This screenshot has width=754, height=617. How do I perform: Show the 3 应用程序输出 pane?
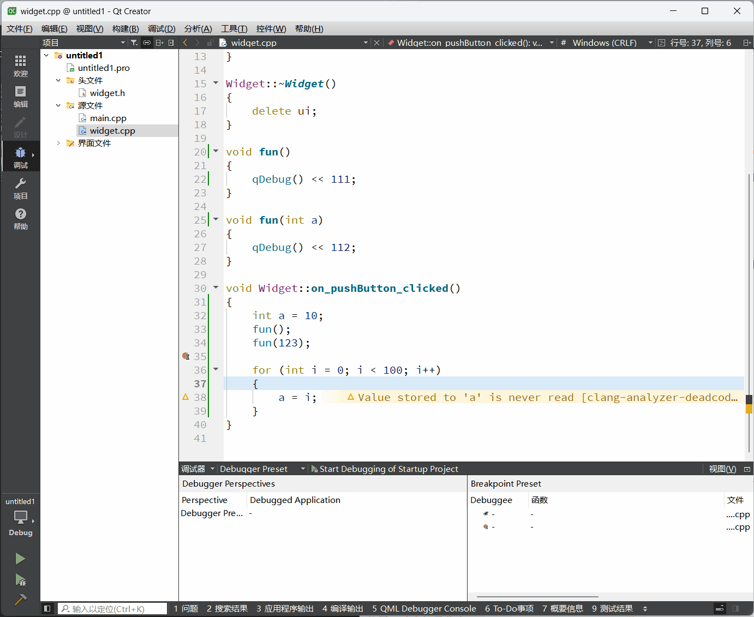[x=285, y=609]
